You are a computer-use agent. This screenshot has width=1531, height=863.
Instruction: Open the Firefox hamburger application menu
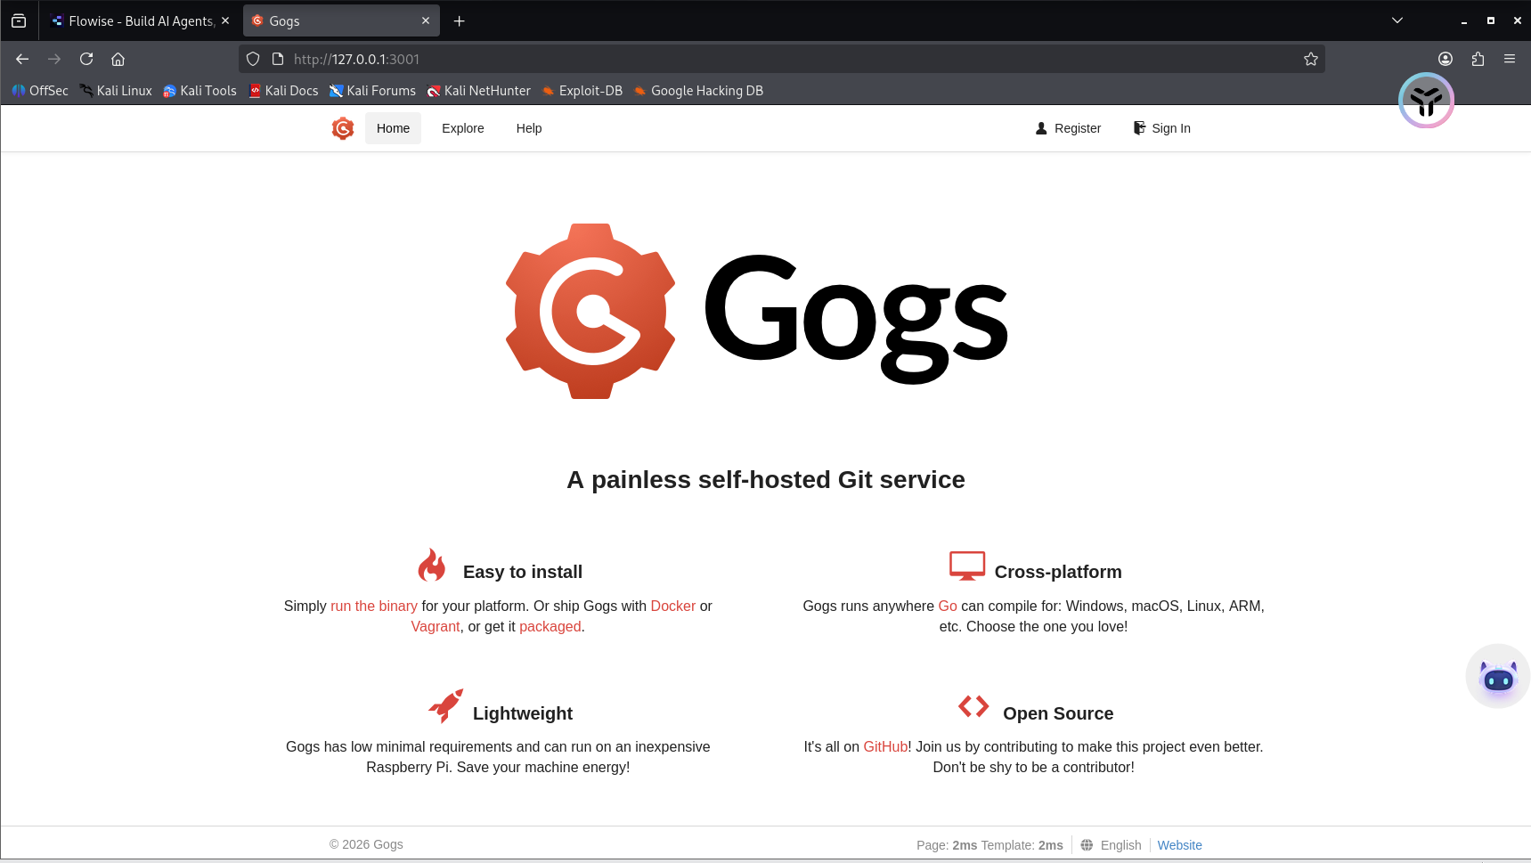(x=1510, y=59)
